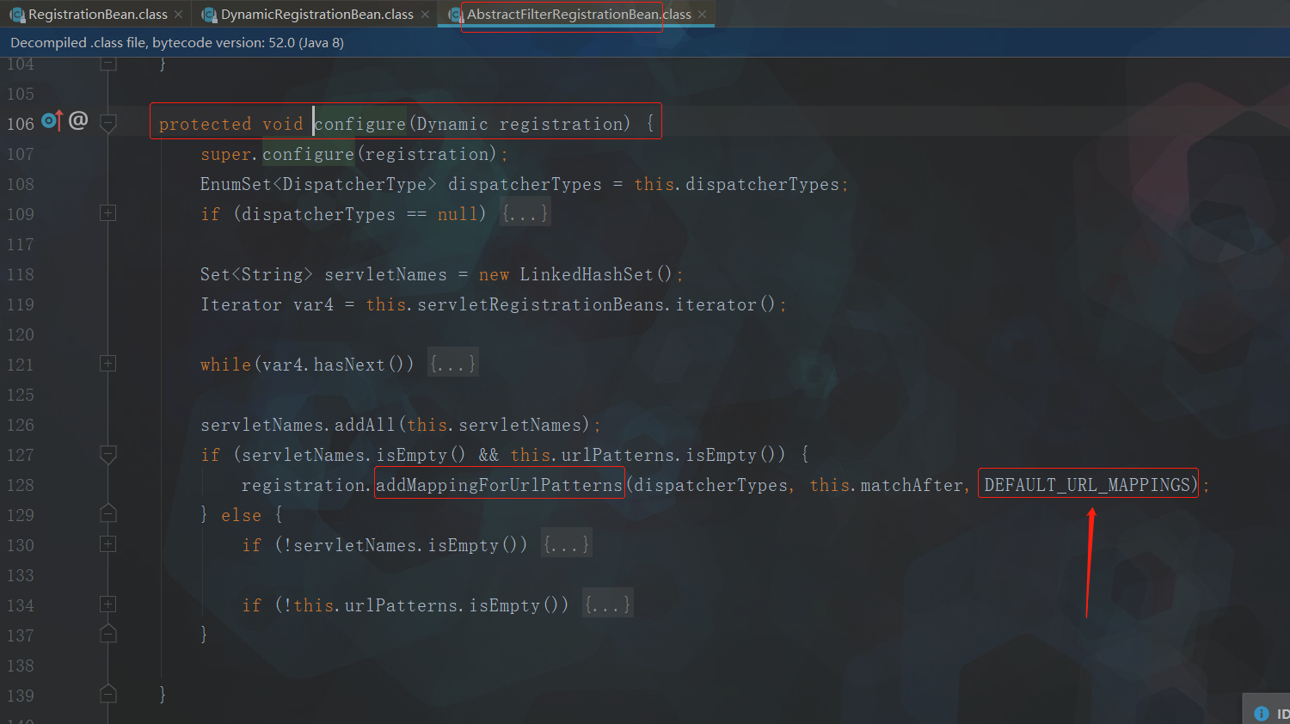
Task: Click the new keyword on line 118
Action: click(494, 274)
